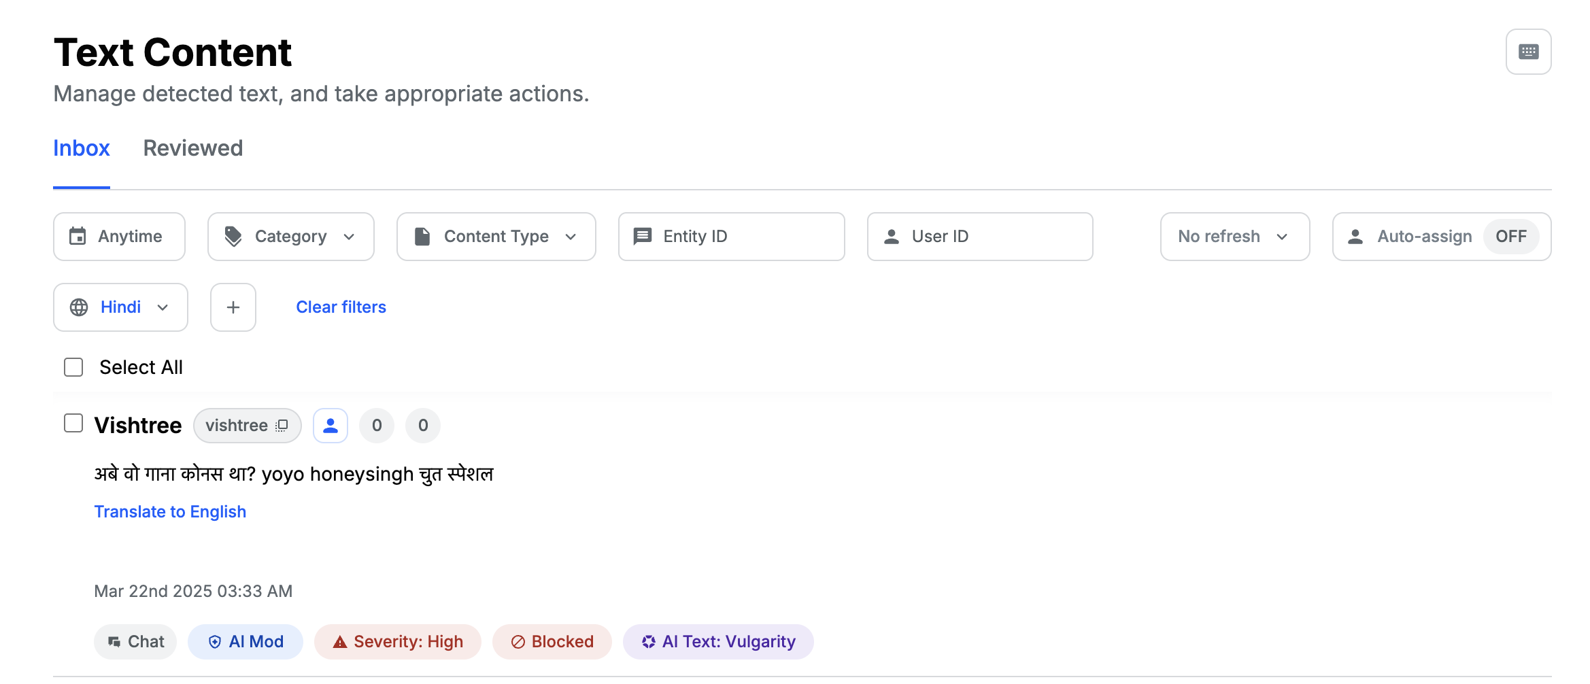The width and height of the screenshot is (1590, 684).
Task: Select the Inbox tab
Action: [x=82, y=148]
